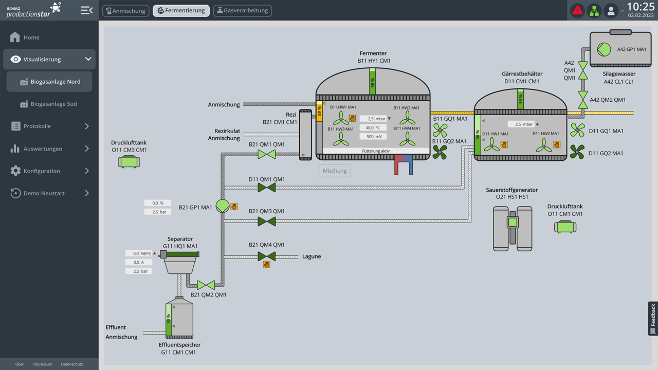Switch to the Gasverarbeitung tab
658x370 pixels.
point(242,10)
